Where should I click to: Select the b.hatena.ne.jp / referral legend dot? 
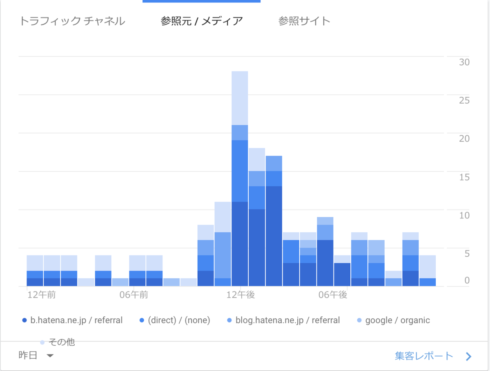coord(25,320)
